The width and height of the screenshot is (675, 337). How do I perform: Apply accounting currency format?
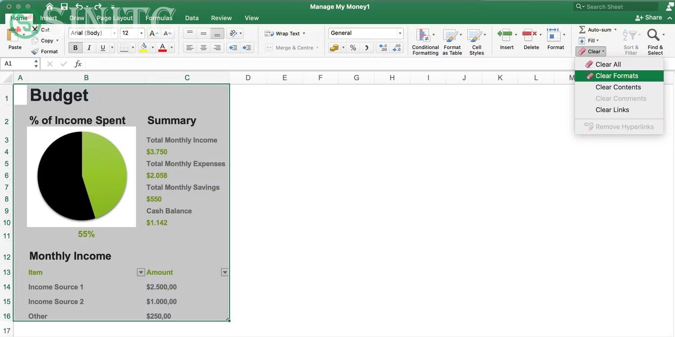coord(334,48)
